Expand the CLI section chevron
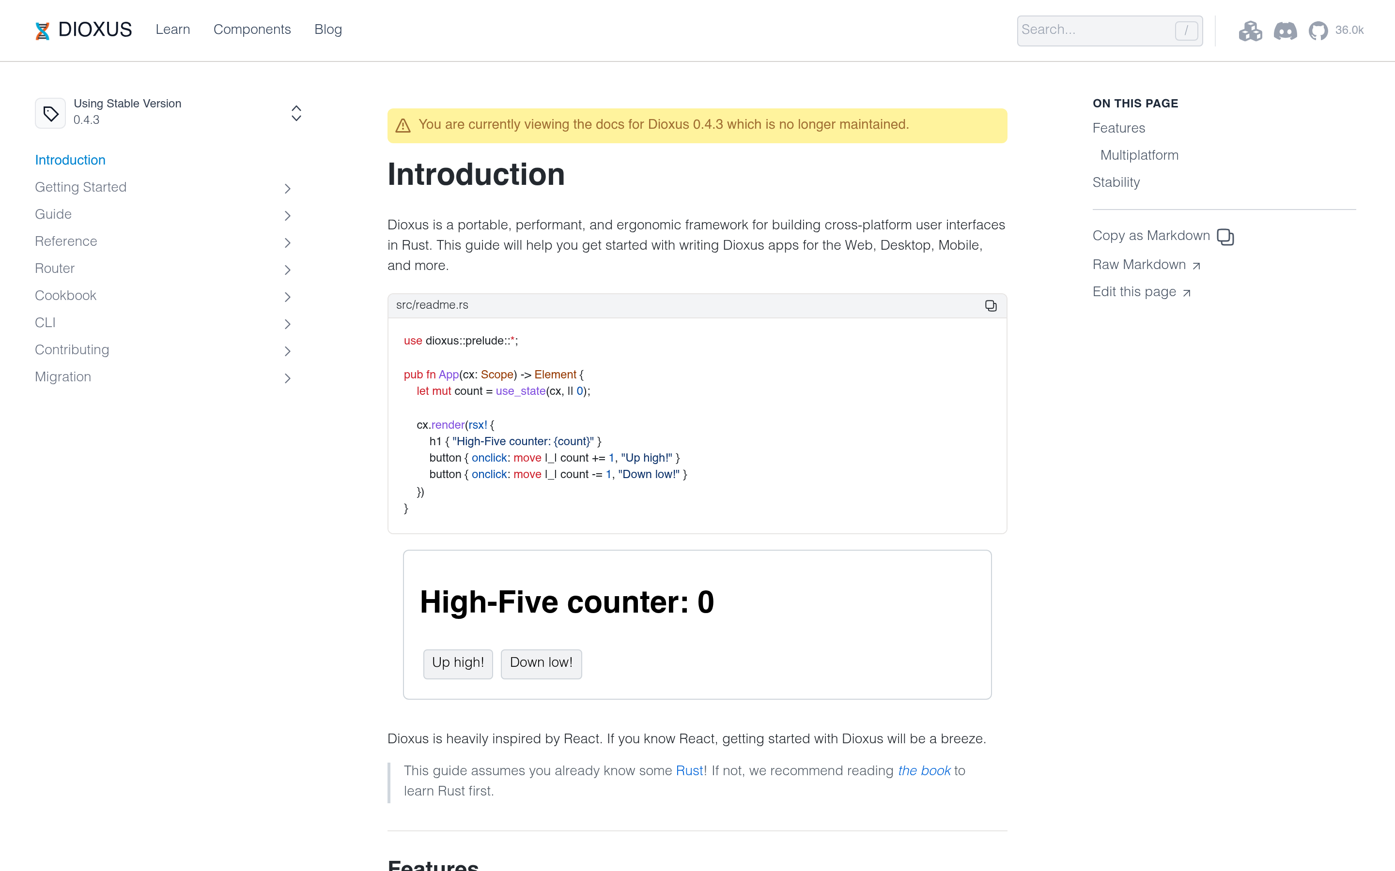The image size is (1395, 871). [288, 324]
